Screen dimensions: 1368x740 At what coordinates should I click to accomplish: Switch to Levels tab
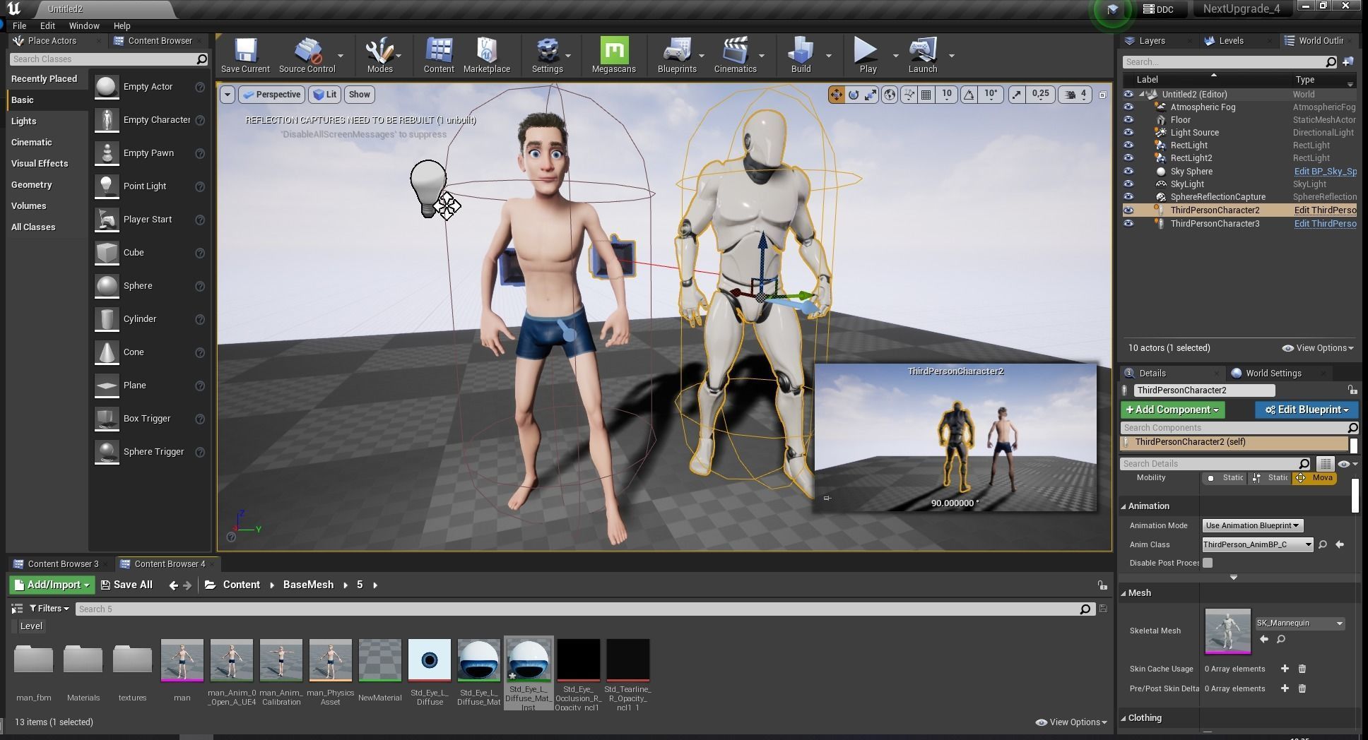[1231, 41]
